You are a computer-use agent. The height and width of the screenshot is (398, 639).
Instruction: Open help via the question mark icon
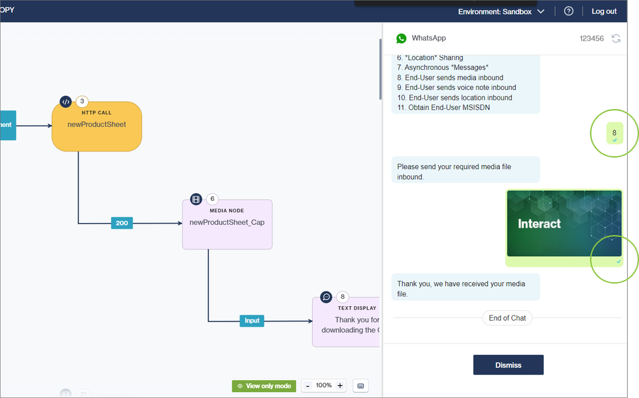(568, 11)
